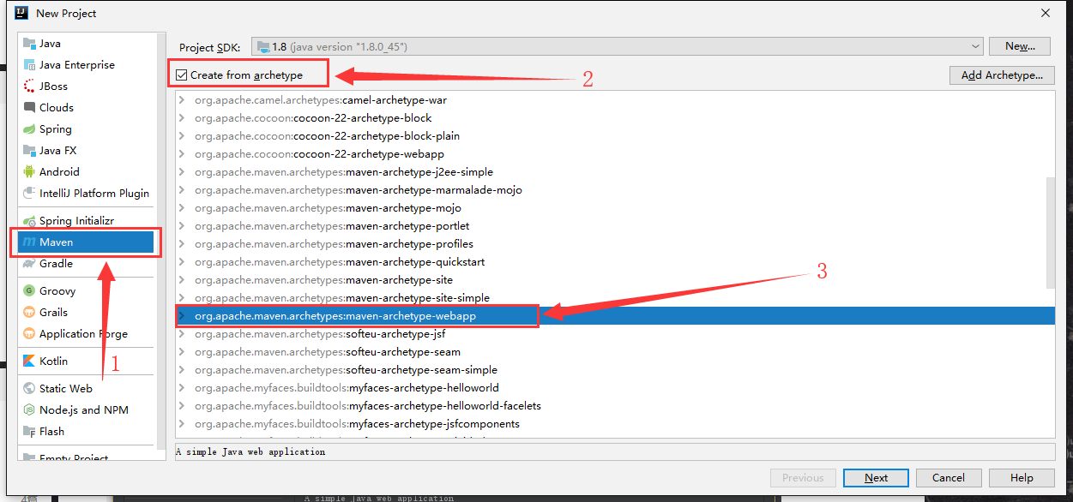The width and height of the screenshot is (1073, 502).
Task: Choose the Static Web globe icon
Action: point(29,389)
